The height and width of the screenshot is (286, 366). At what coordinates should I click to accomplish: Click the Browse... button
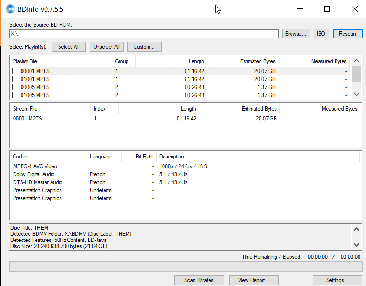tap(296, 34)
